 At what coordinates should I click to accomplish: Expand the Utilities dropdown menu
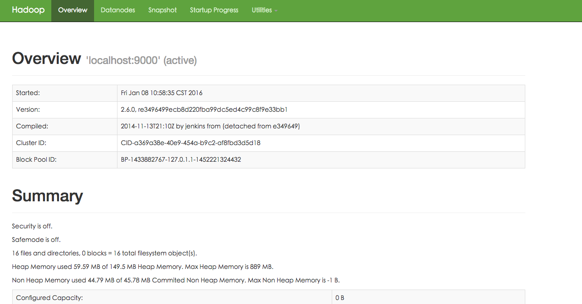coord(264,10)
